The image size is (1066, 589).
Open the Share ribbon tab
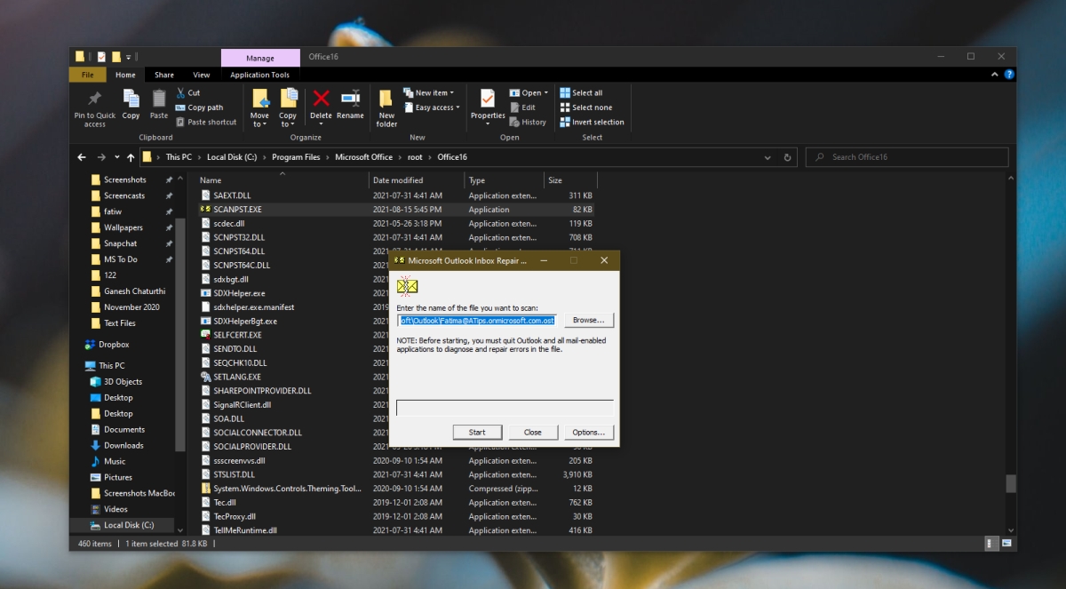tap(164, 75)
